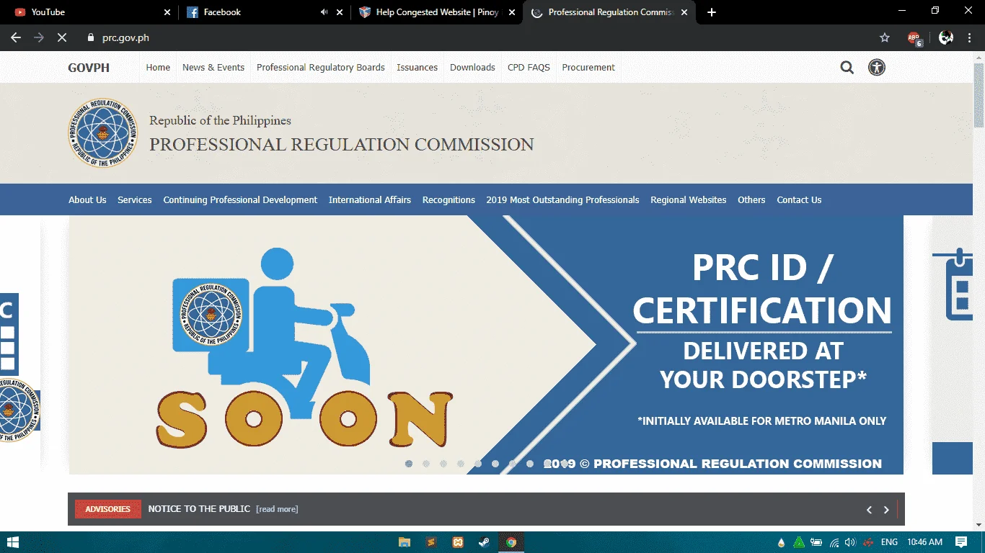Mute the Facebook tab audio icon
Viewport: 985px width, 553px height.
tap(324, 12)
